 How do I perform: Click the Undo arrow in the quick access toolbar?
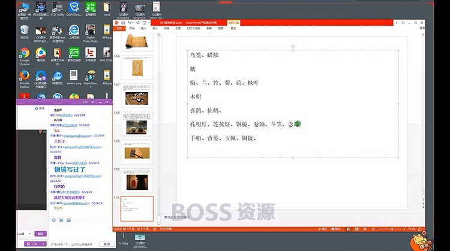pyautogui.click(x=130, y=23)
